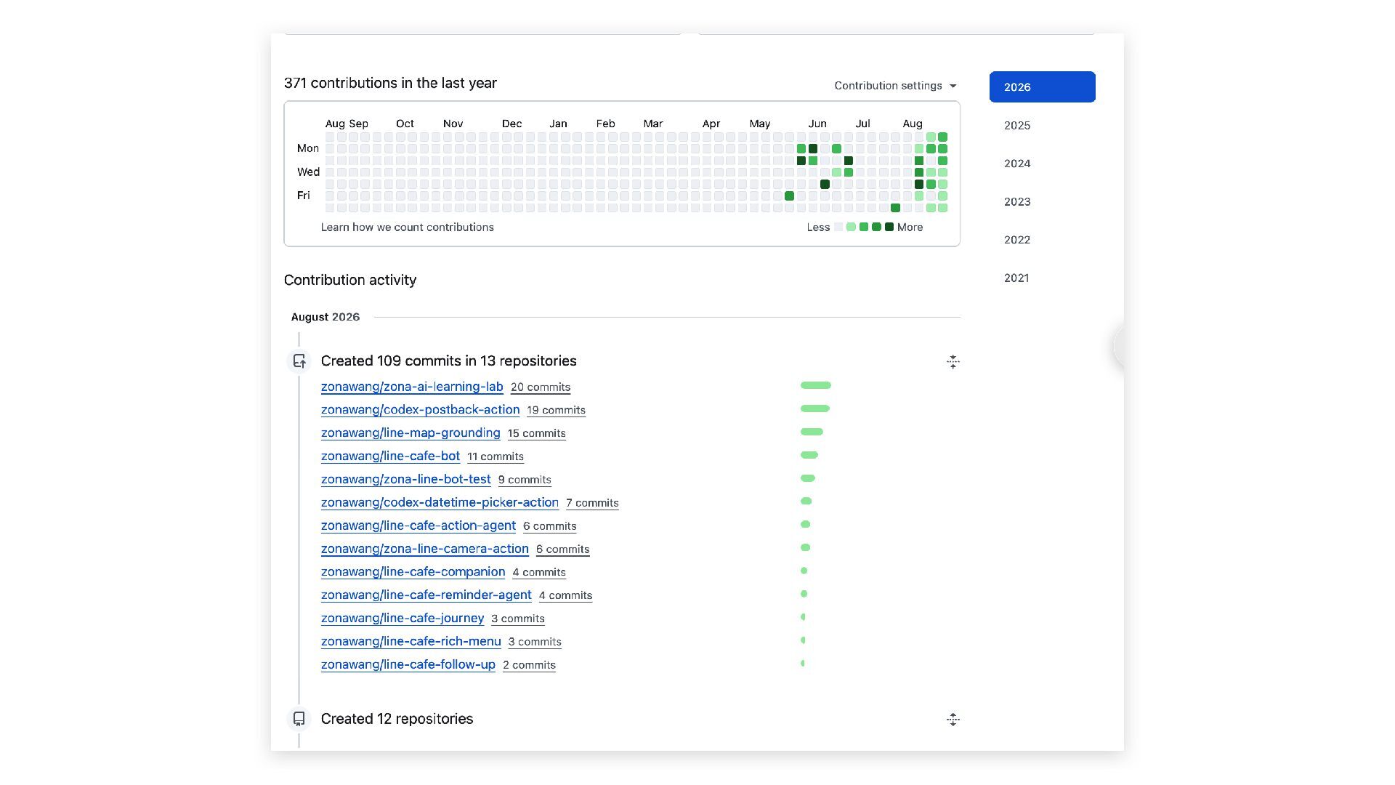Collapse the Created 109 commits section

tap(953, 362)
